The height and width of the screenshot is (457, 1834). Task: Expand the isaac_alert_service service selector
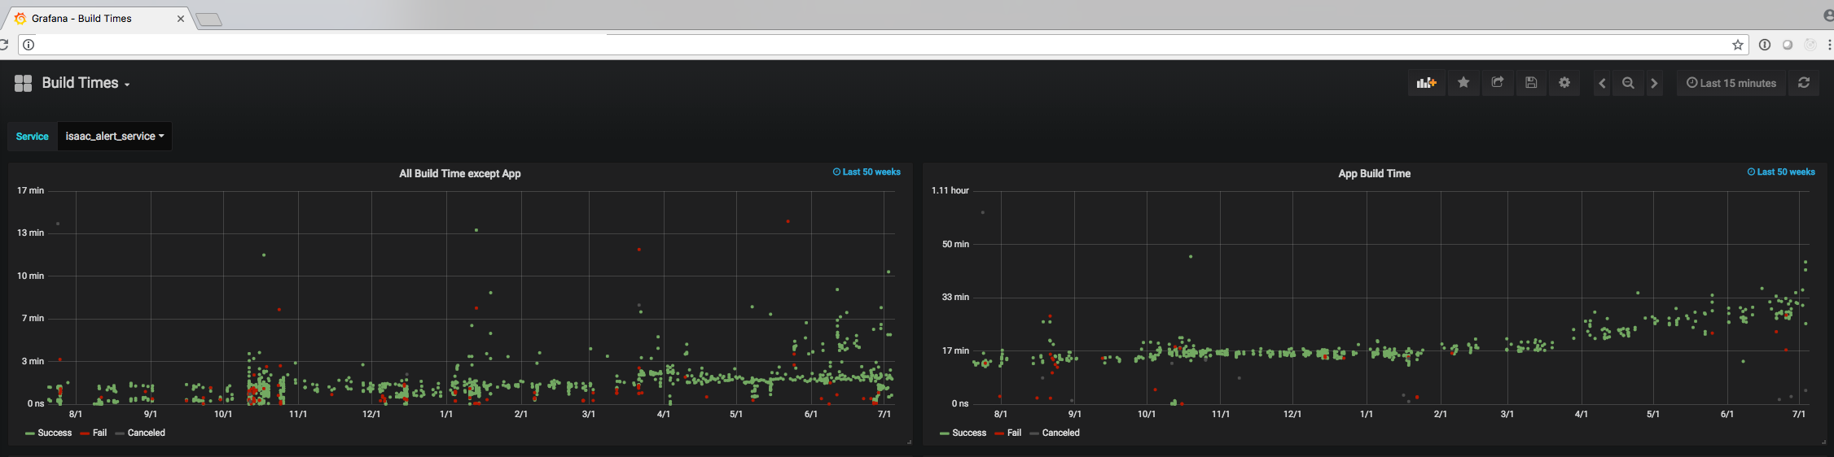(115, 137)
